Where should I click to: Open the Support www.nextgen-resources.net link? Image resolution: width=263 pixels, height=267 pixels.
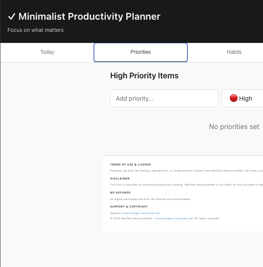click(141, 213)
